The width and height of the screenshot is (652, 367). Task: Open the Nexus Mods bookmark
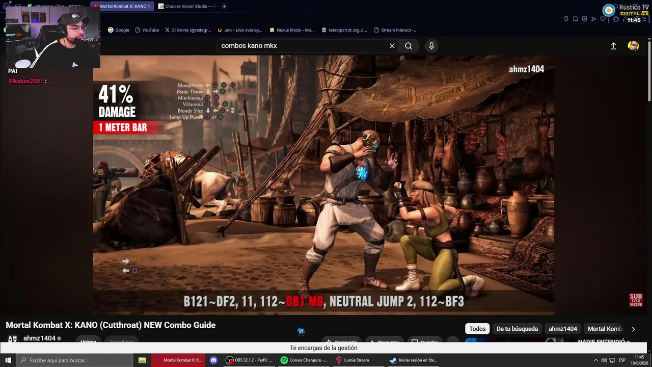(x=292, y=30)
